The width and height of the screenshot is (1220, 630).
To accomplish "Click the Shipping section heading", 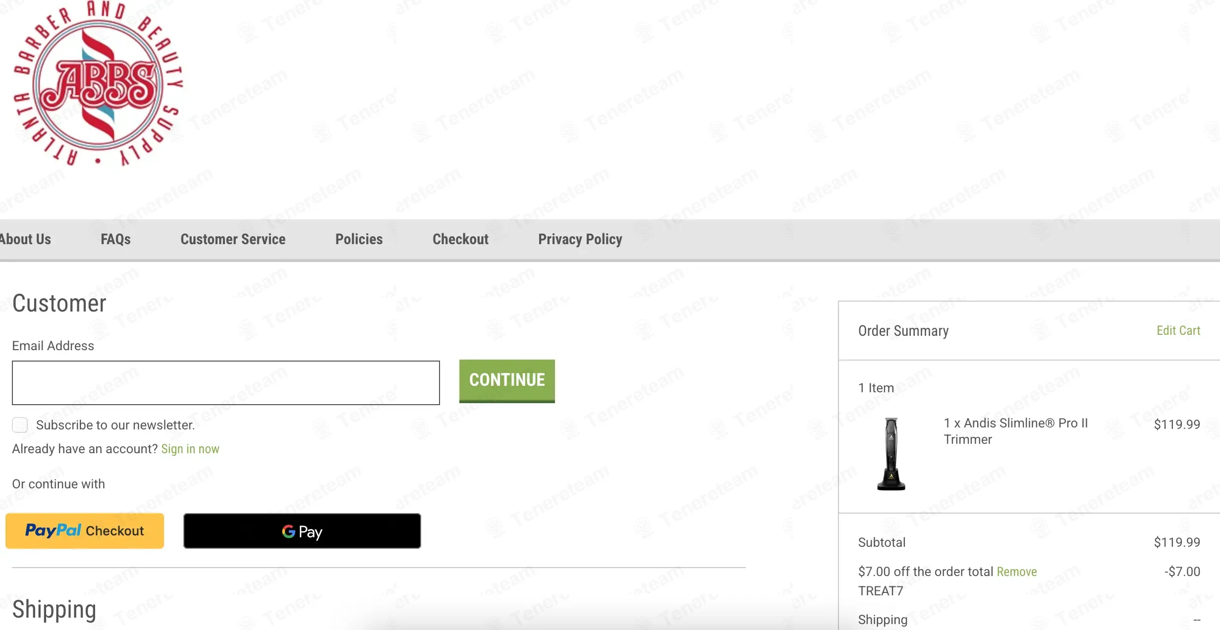I will [54, 610].
